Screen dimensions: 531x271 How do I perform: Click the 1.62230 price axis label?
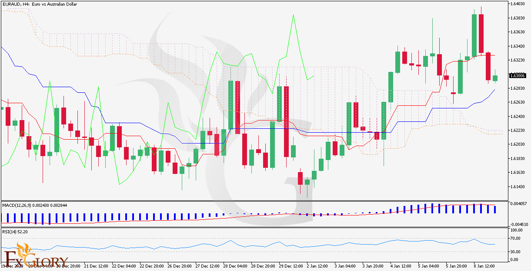point(518,131)
